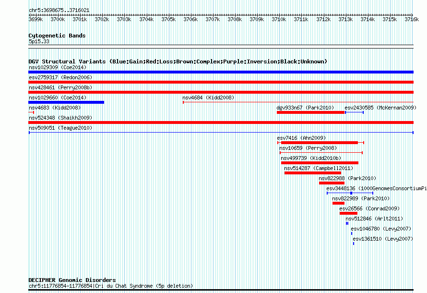Open the nsv428461 (Perry2008b) variant label

click(60, 87)
